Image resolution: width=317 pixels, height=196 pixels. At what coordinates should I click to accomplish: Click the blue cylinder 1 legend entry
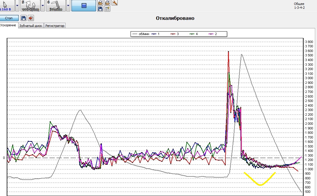click(155, 34)
